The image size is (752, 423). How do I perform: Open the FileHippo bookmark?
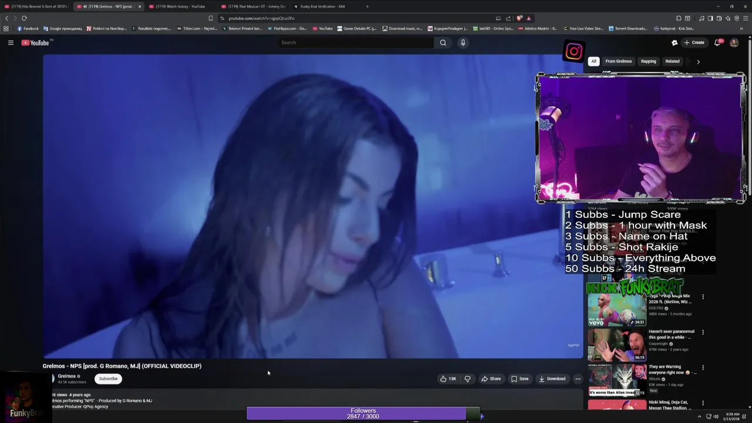pos(287,28)
